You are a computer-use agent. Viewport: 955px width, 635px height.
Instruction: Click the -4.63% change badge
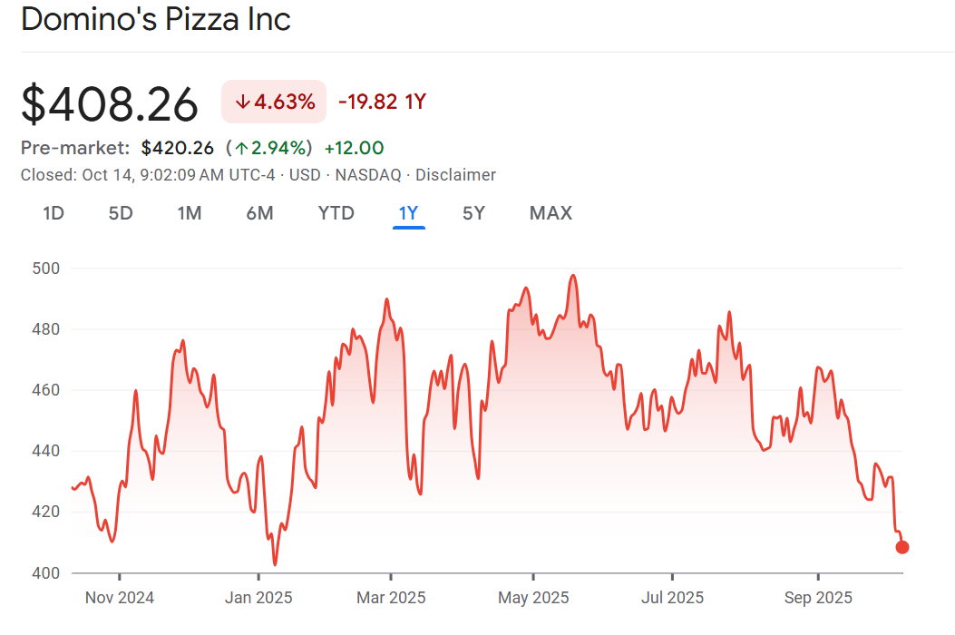[274, 102]
